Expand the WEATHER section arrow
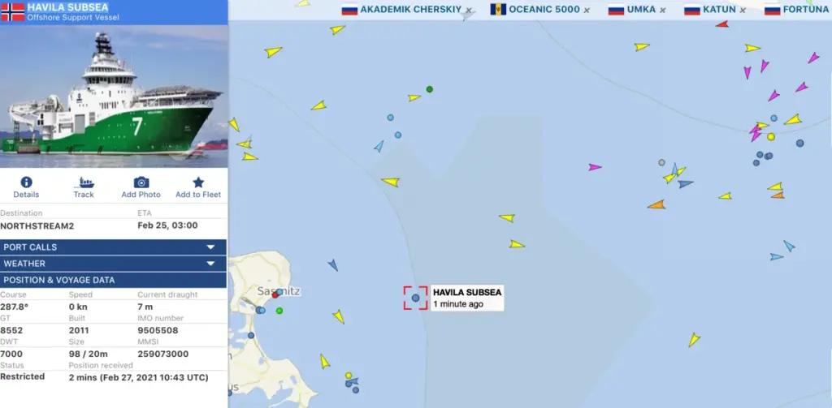Screen dimensions: 832x408 pyautogui.click(x=210, y=264)
